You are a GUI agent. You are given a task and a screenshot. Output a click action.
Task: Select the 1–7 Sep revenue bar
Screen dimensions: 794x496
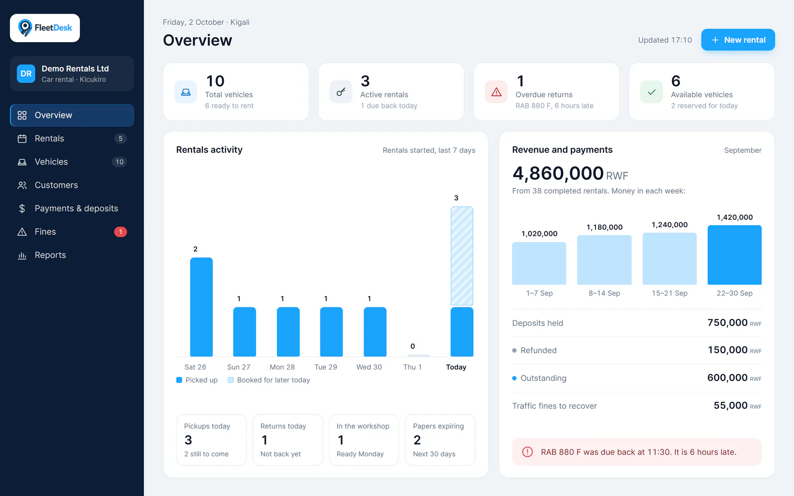click(539, 263)
